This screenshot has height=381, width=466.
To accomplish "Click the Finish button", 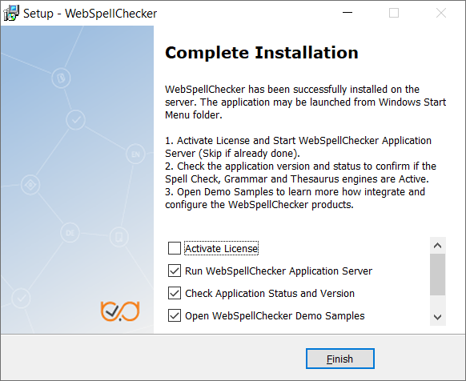I will tap(340, 359).
